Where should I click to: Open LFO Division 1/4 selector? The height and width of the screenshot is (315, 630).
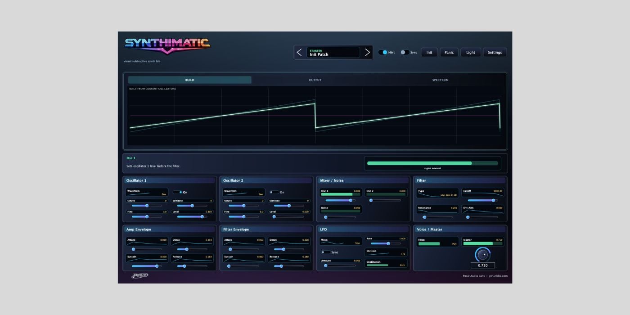pos(386,252)
